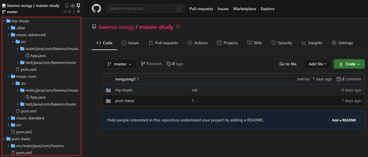Click the master branch icon in the sidebar
This screenshot has width=368, height=157.
tap(4, 12)
